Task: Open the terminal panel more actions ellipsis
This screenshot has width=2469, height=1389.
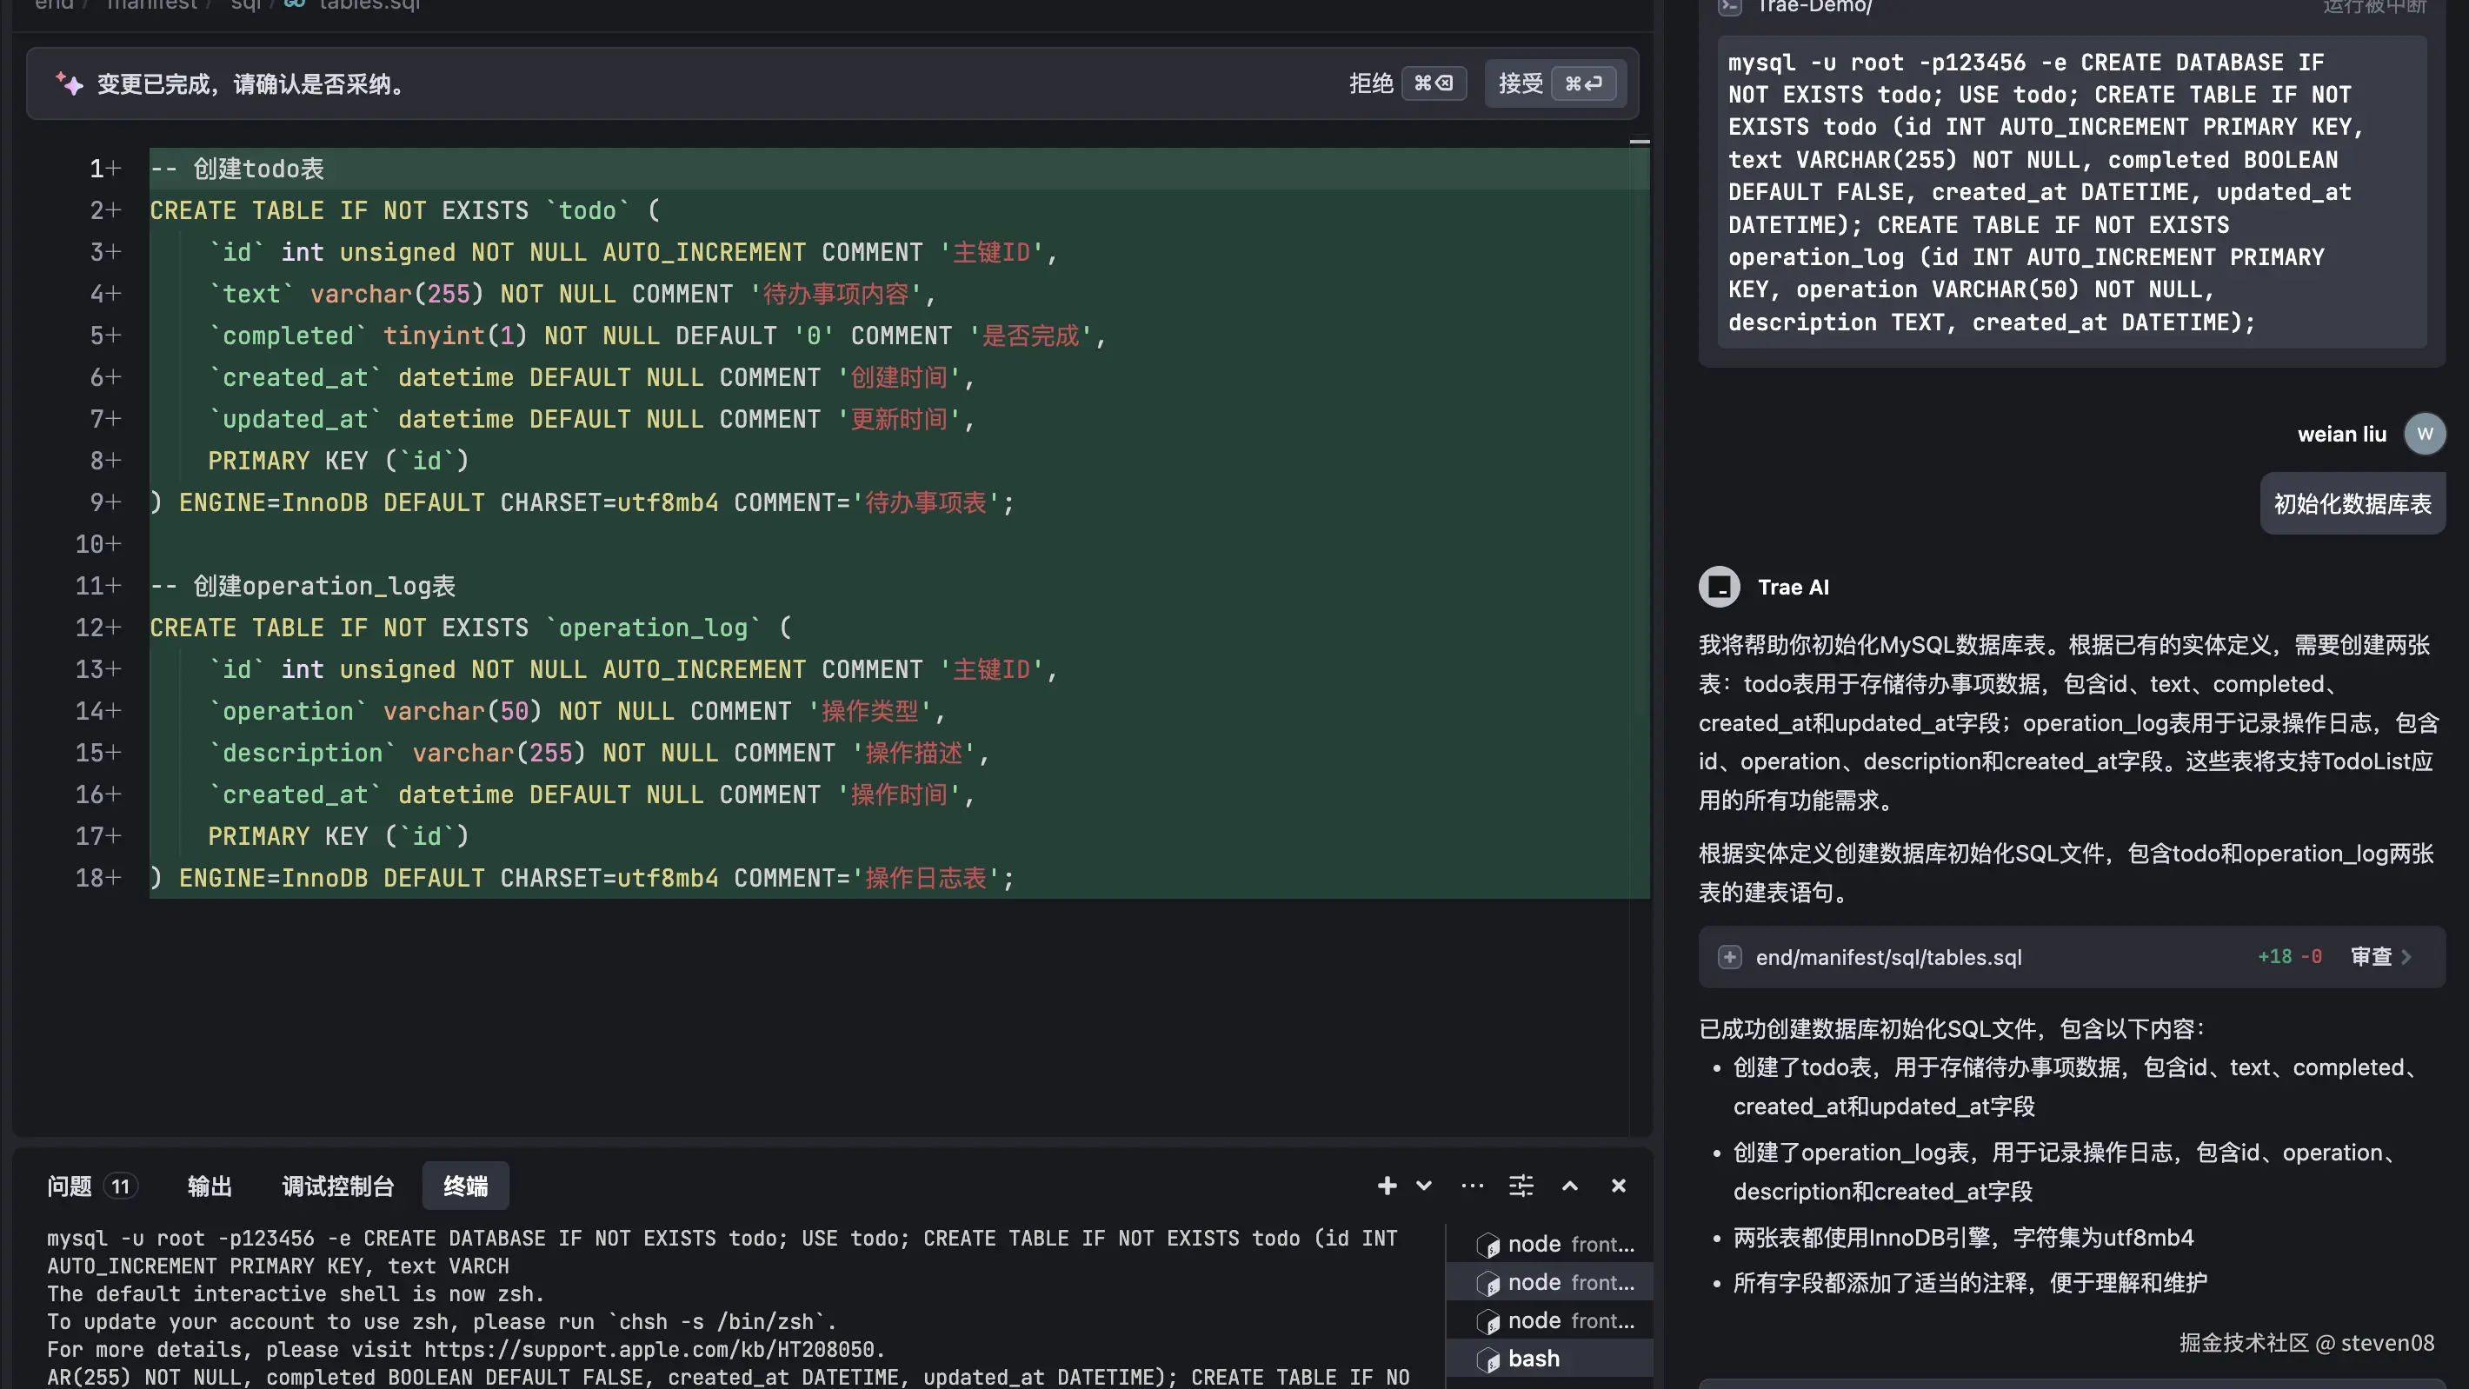Action: click(1472, 1186)
